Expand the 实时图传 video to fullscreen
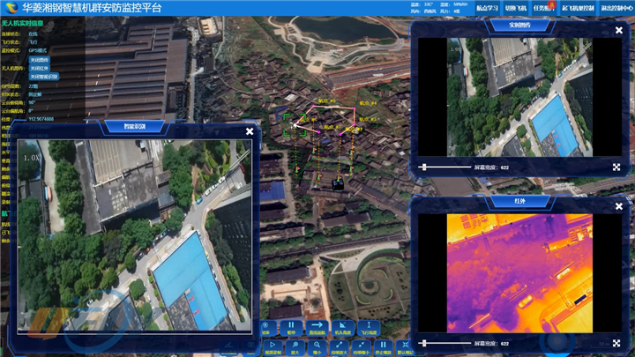Screen dimensions: 635x357 [x=616, y=167]
